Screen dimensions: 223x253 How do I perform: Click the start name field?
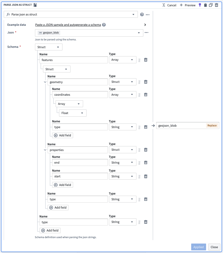pyautogui.click(x=80, y=176)
